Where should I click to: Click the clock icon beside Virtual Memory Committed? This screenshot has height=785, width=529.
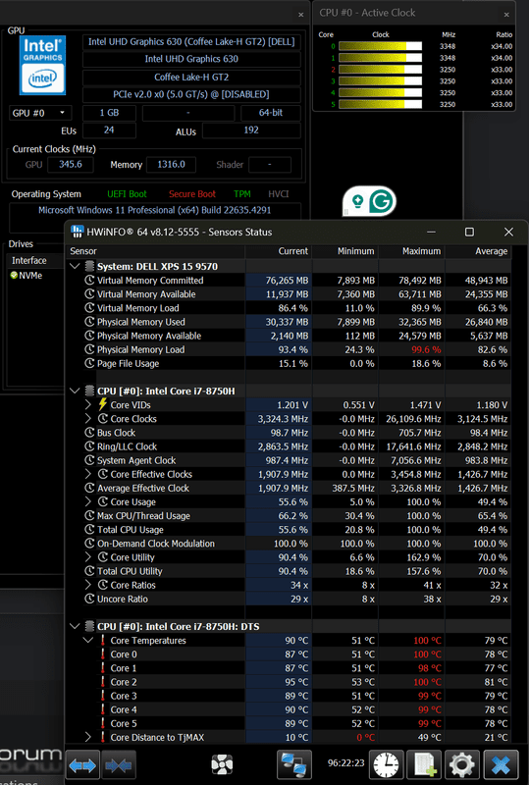89,281
